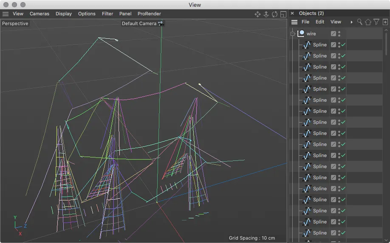This screenshot has width=390, height=243.
Task: Toggle the green checkmark on first Spline
Action: [343, 45]
